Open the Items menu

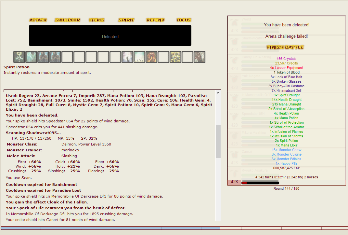[x=97, y=20]
